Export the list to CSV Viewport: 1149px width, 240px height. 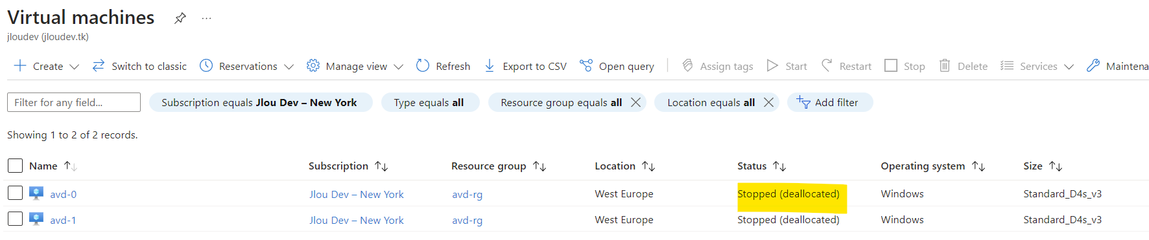point(525,66)
